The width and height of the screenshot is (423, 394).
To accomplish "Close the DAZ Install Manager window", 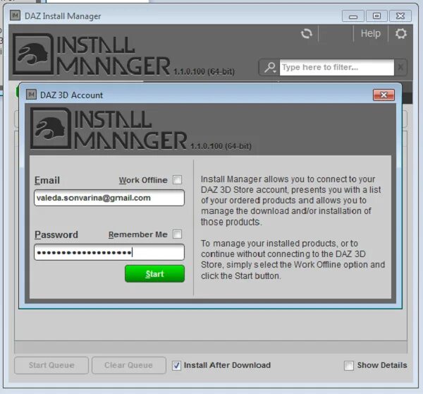I will [400, 16].
